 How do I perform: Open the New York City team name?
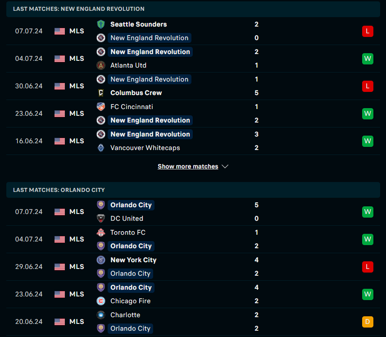pos(133,260)
